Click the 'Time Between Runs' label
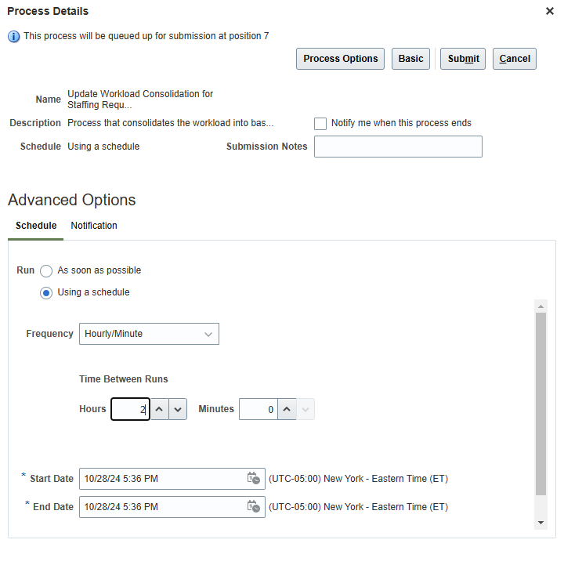This screenshot has height=565, width=564. (x=124, y=379)
